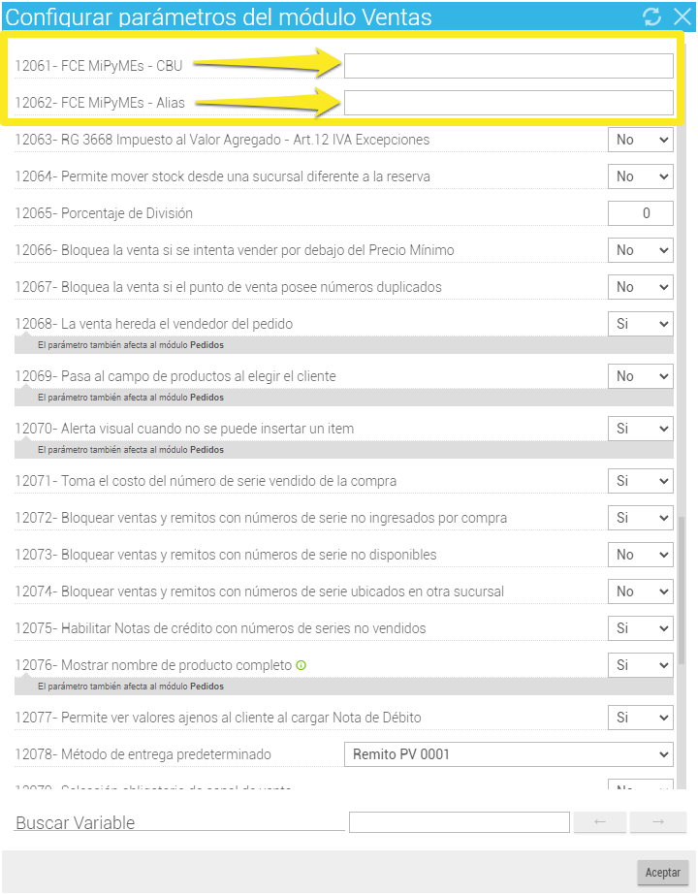Image resolution: width=698 pixels, height=895 pixels.
Task: Change the 12067 números duplicados dropdown
Action: click(640, 287)
